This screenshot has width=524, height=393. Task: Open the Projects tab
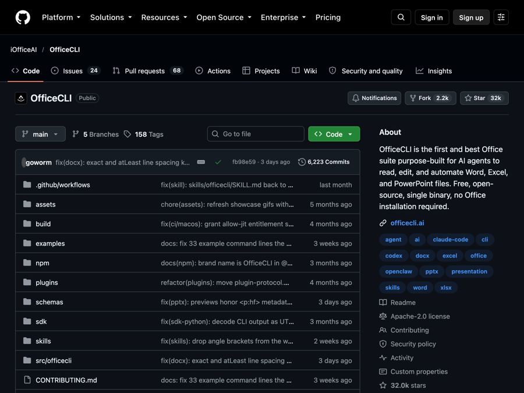click(261, 71)
